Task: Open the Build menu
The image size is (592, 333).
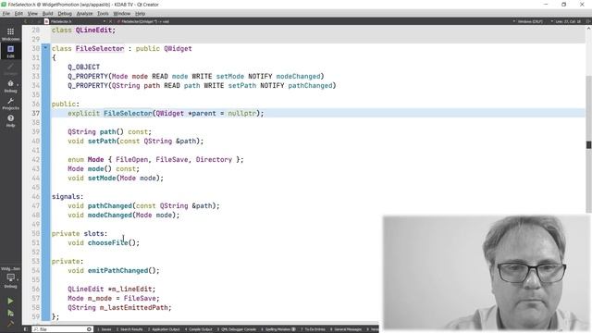Action: pyautogui.click(x=47, y=13)
